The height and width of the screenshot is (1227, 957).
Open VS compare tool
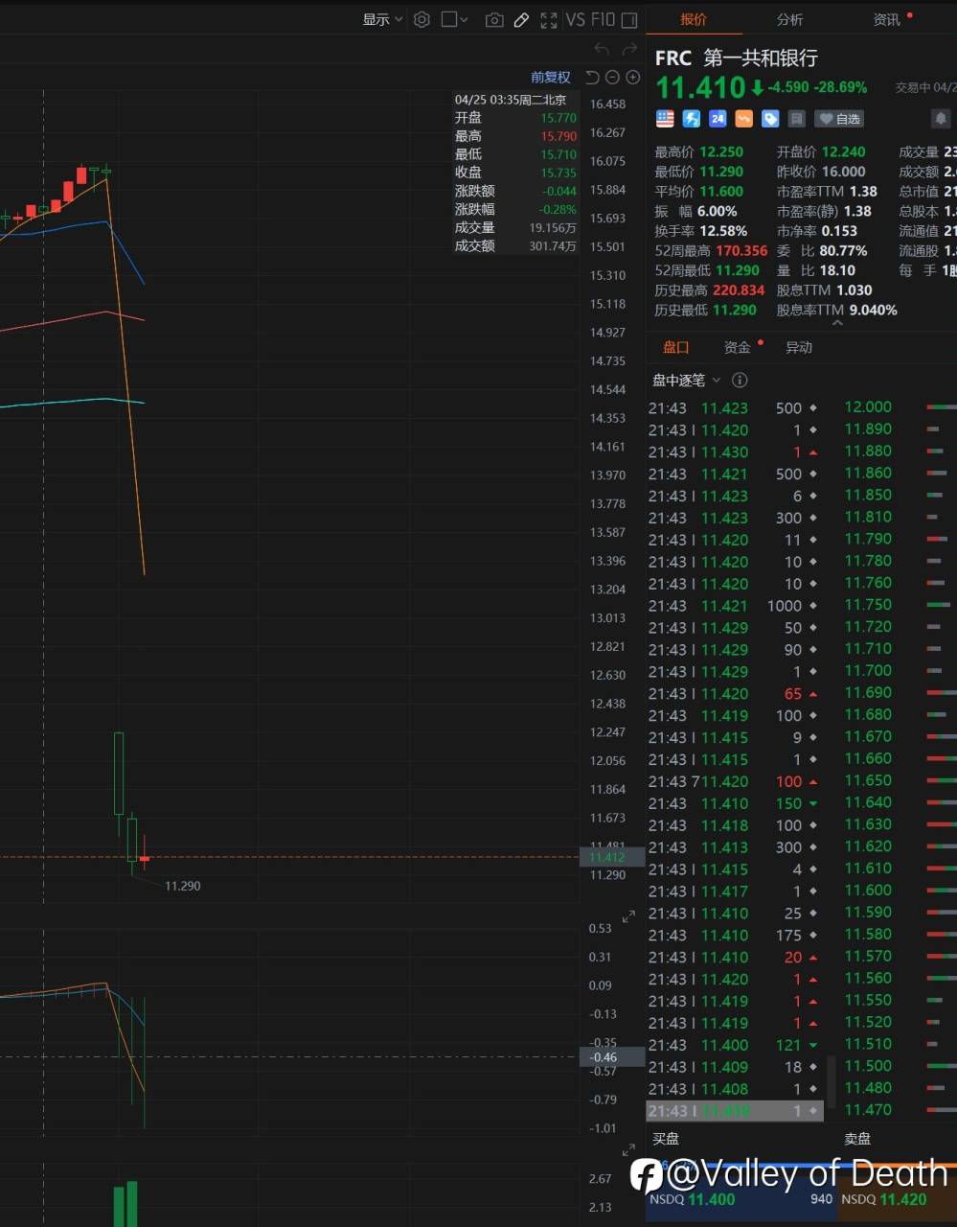[x=575, y=19]
